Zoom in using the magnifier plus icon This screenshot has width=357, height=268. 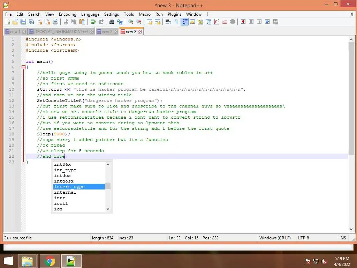pos(130,22)
